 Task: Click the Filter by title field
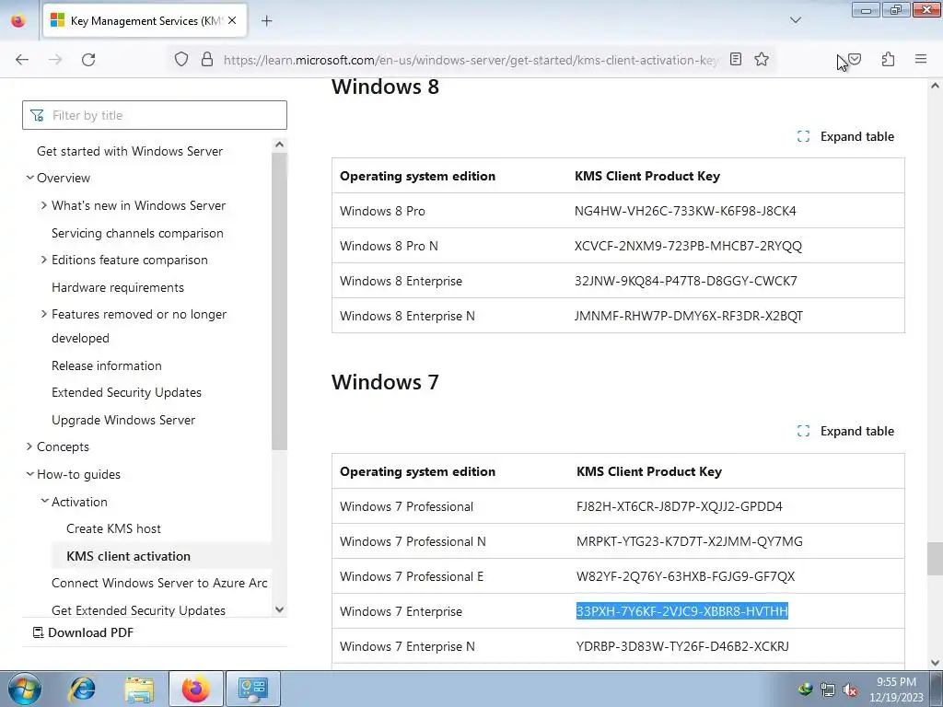pyautogui.click(x=155, y=115)
